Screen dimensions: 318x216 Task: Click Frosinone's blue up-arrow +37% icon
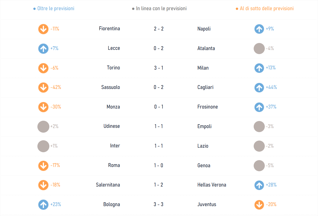259,107
